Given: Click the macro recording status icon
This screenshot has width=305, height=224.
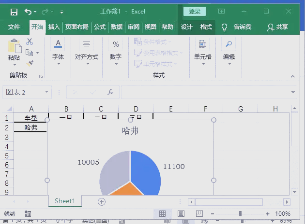Looking at the screenshot, I should [x=28, y=214].
